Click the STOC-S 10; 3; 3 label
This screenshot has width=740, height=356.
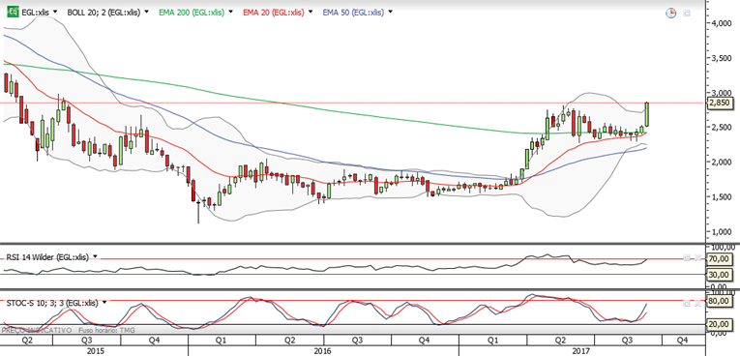pyautogui.click(x=52, y=303)
